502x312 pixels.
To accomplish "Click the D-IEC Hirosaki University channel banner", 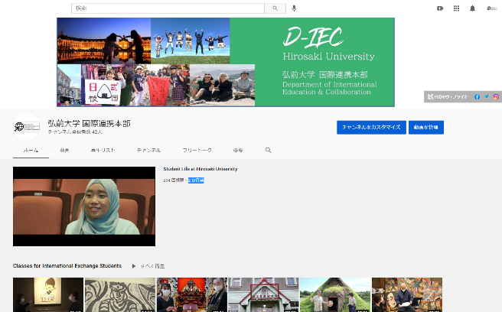I will pyautogui.click(x=226, y=62).
